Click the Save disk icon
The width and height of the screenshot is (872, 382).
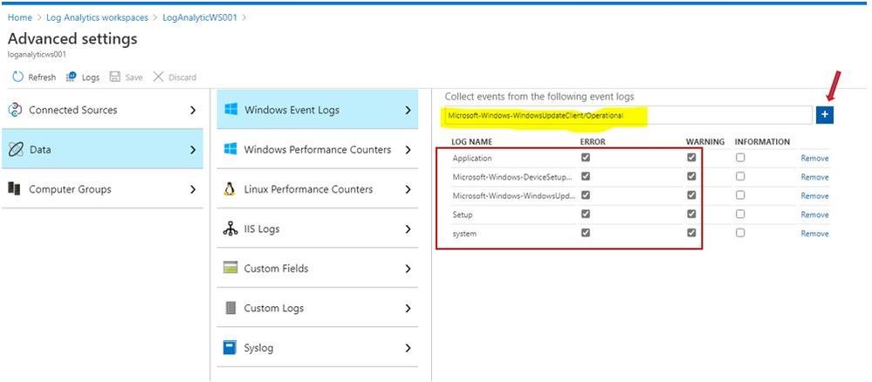[x=115, y=77]
